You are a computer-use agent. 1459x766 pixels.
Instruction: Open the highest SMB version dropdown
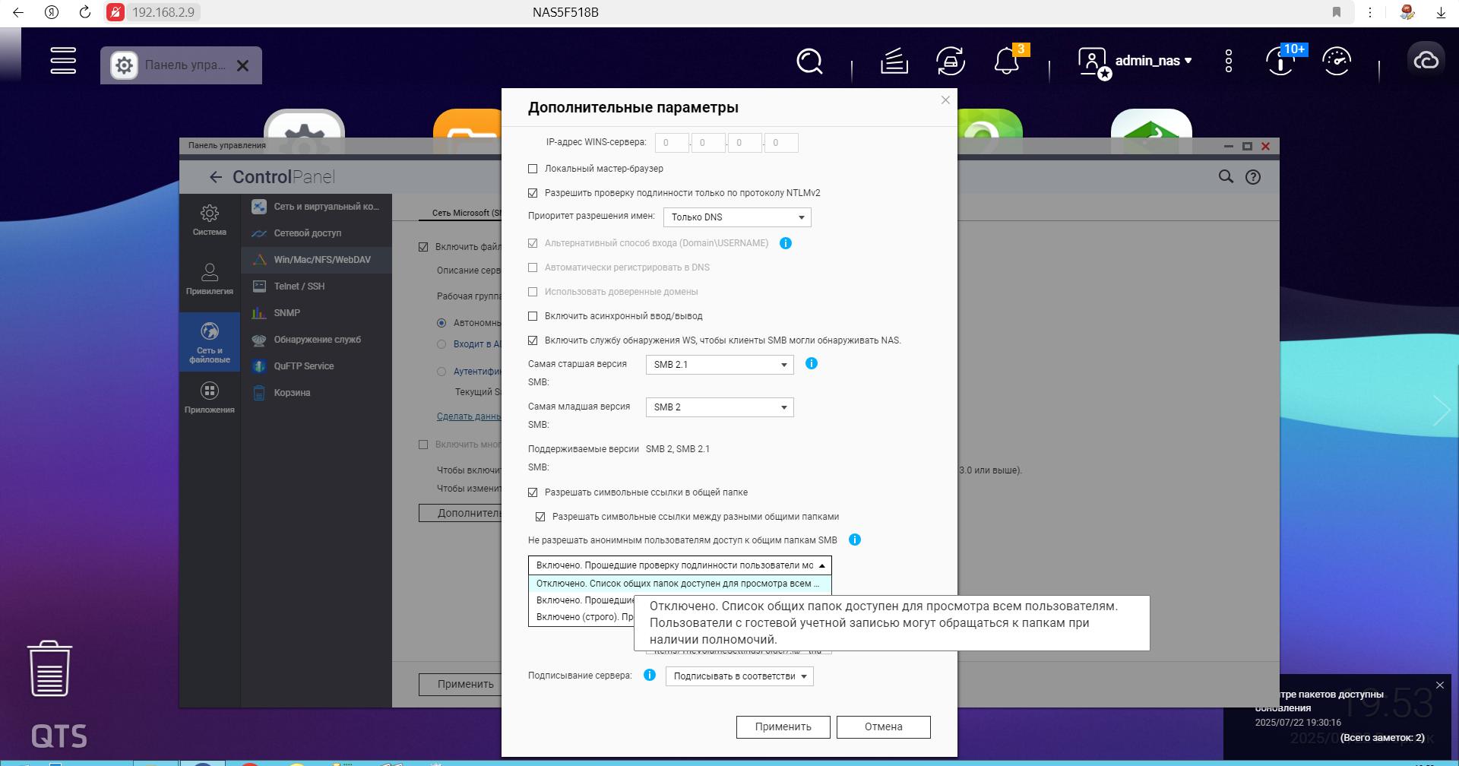tap(720, 365)
